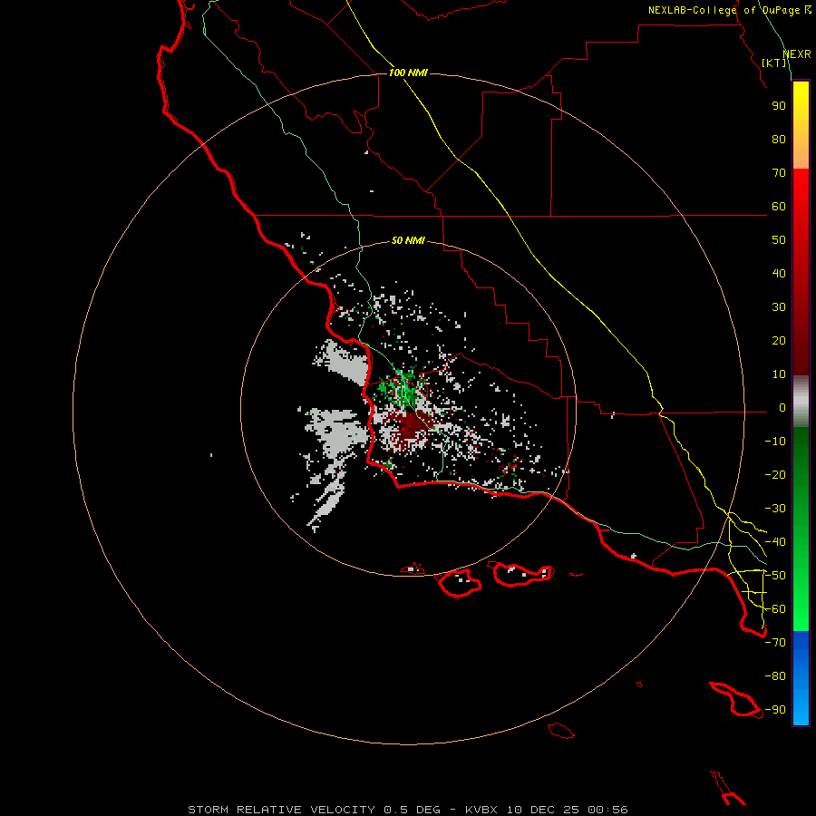This screenshot has width=816, height=816.
Task: Click the -50 value on the velocity scale
Action: click(x=775, y=576)
